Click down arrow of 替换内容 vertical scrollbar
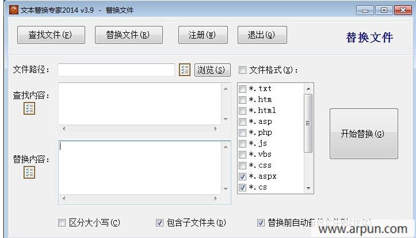 [226, 188]
